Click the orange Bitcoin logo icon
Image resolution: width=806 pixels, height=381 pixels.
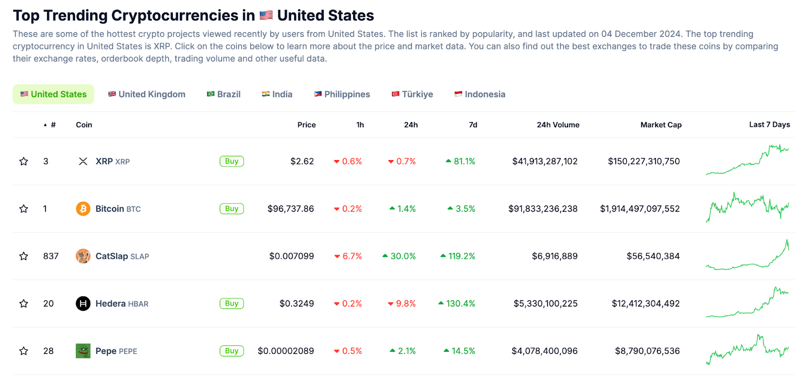tap(83, 208)
